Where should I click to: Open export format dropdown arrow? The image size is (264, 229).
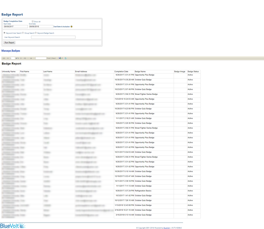(62, 58)
